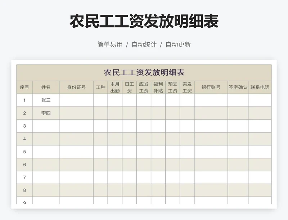Select serial number cell 6
The width and height of the screenshot is (288, 220).
tap(24, 164)
